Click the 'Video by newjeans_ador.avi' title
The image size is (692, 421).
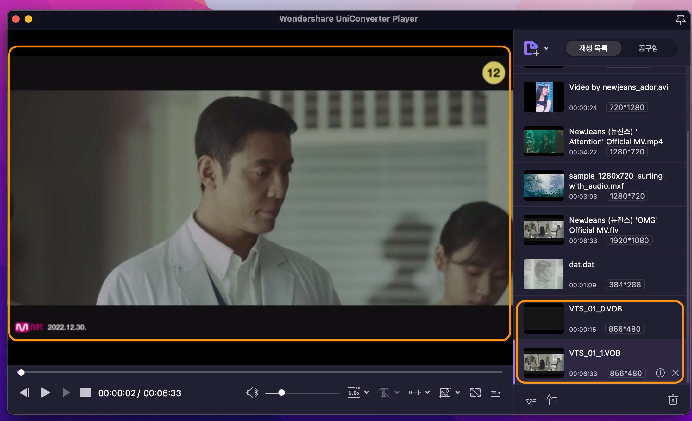619,87
